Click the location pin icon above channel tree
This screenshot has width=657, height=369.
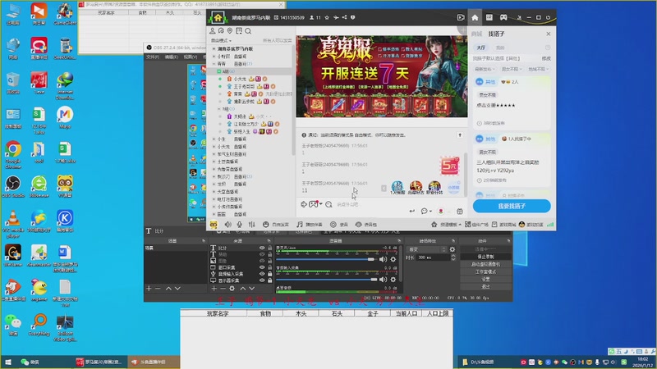click(230, 31)
